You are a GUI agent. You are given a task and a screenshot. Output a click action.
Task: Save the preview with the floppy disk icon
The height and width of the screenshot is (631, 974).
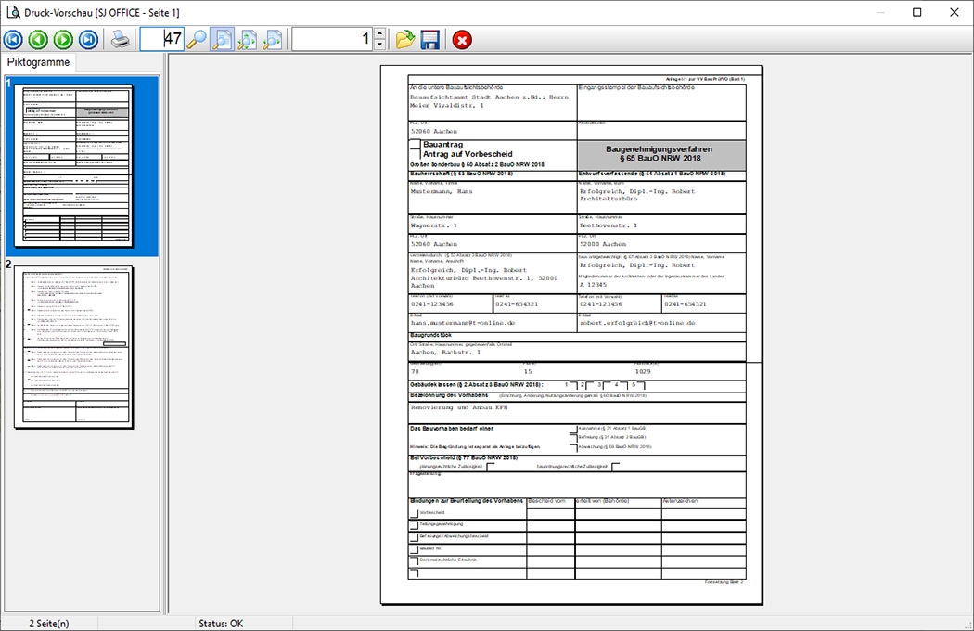[429, 40]
